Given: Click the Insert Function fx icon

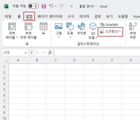Looking at the screenshot, I should pyautogui.click(x=50, y=52).
